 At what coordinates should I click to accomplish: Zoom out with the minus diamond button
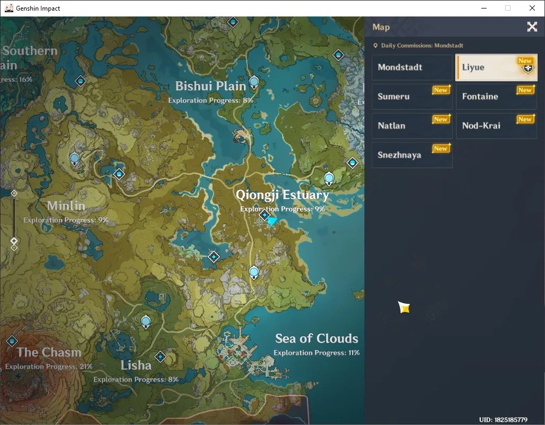coord(14,248)
